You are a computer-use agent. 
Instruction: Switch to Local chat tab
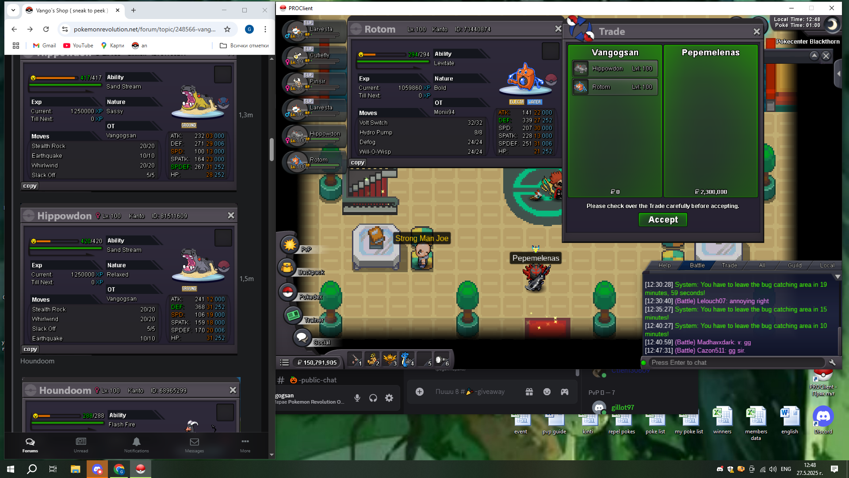(x=827, y=266)
